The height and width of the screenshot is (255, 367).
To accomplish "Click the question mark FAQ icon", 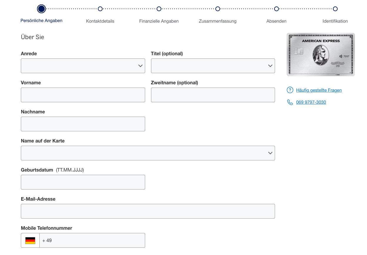I will click(x=290, y=90).
